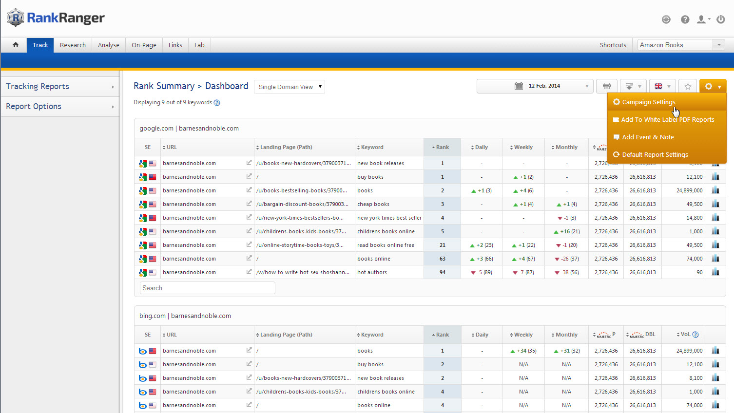
Task: Open graph icon for Google 'books online' row
Action: tap(715, 259)
